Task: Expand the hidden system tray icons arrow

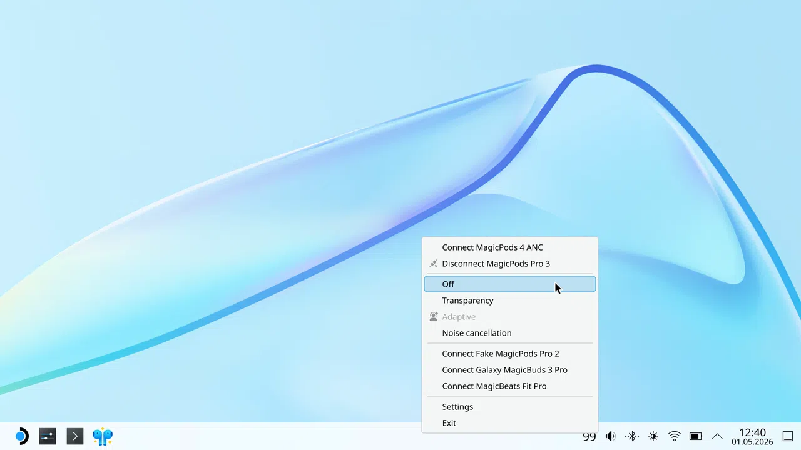Action: click(x=717, y=436)
